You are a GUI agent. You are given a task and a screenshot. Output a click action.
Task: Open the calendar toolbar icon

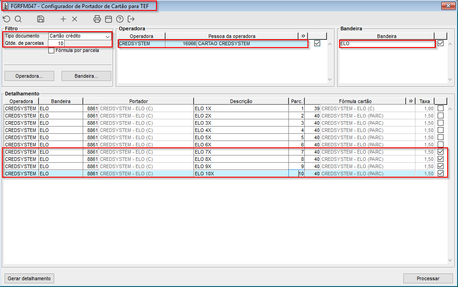pos(109,19)
